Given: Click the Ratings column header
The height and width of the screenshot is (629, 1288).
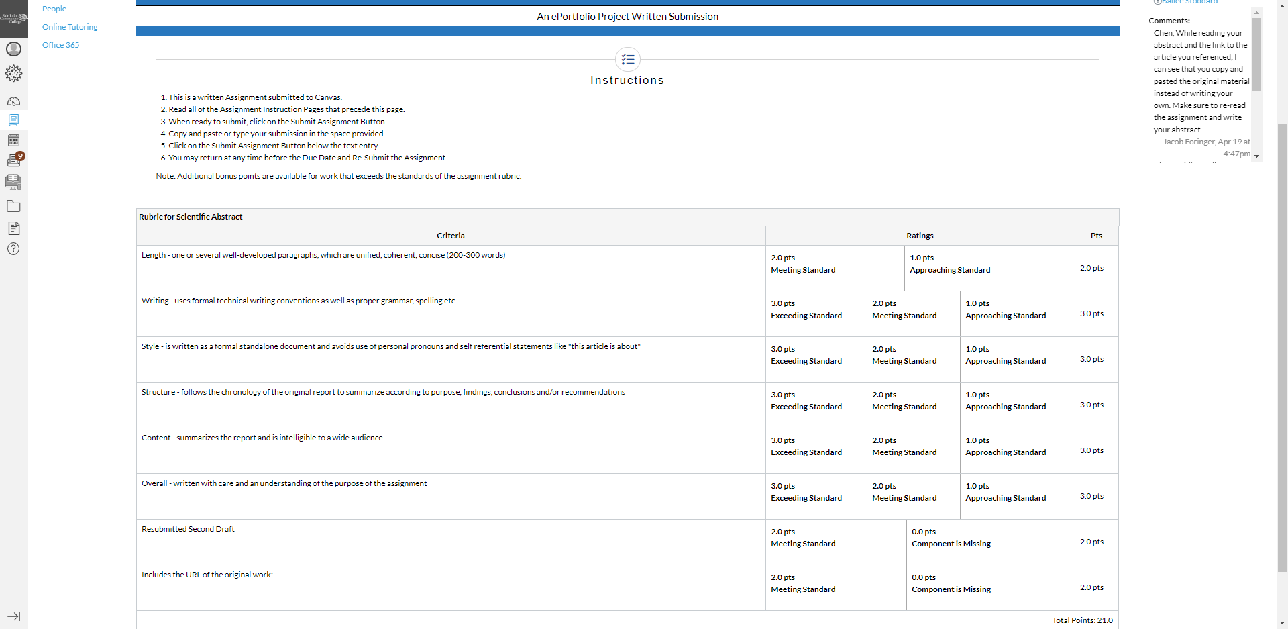Looking at the screenshot, I should tap(920, 236).
